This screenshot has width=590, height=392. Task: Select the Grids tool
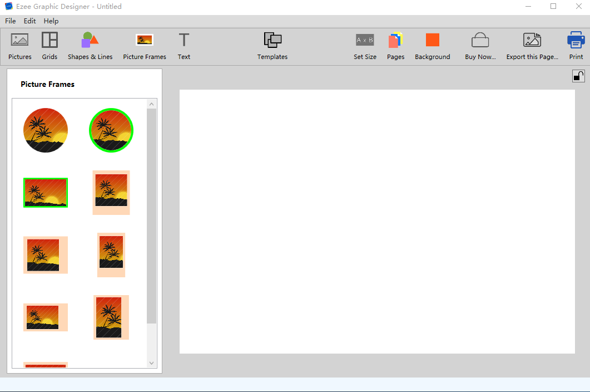pyautogui.click(x=49, y=46)
